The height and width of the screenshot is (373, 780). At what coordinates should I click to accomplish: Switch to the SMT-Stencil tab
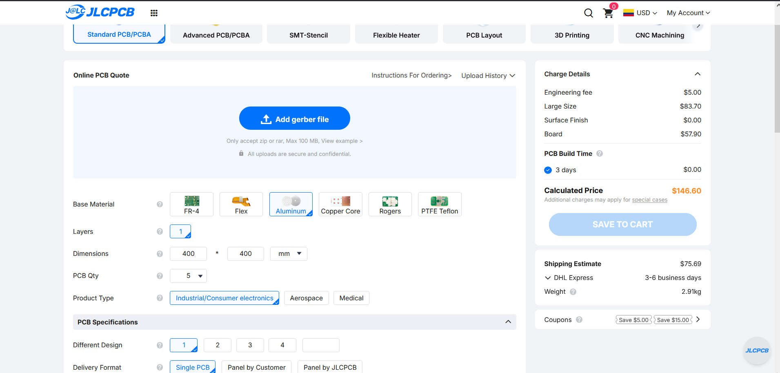pos(309,35)
